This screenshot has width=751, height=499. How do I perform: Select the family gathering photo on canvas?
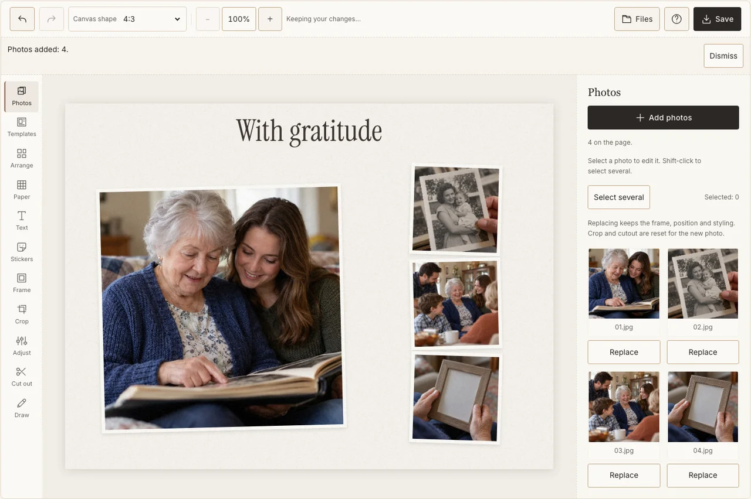click(x=455, y=303)
